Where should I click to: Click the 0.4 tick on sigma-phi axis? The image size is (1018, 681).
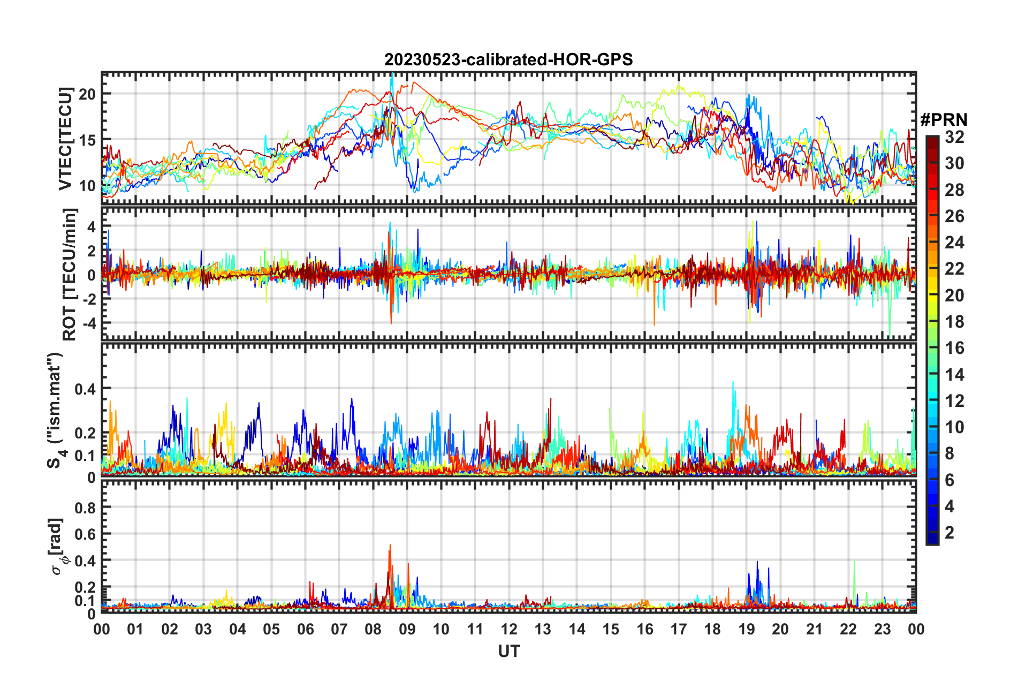coord(85,561)
